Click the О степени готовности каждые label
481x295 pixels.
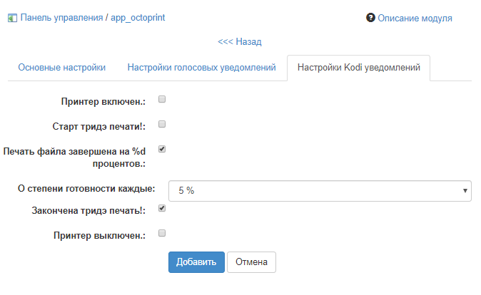86,189
